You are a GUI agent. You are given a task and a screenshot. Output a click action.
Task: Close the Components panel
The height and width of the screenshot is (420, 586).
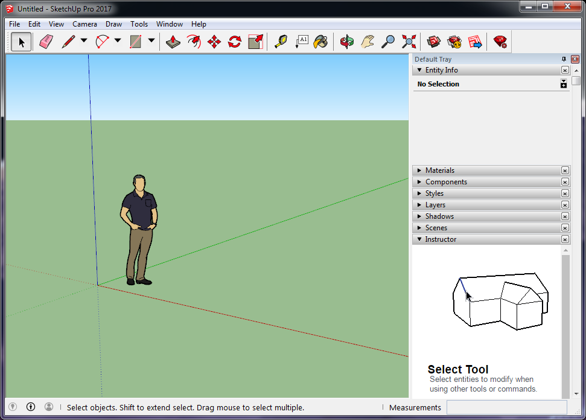565,182
